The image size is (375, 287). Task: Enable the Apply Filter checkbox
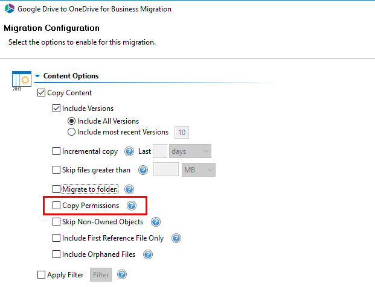[42, 275]
